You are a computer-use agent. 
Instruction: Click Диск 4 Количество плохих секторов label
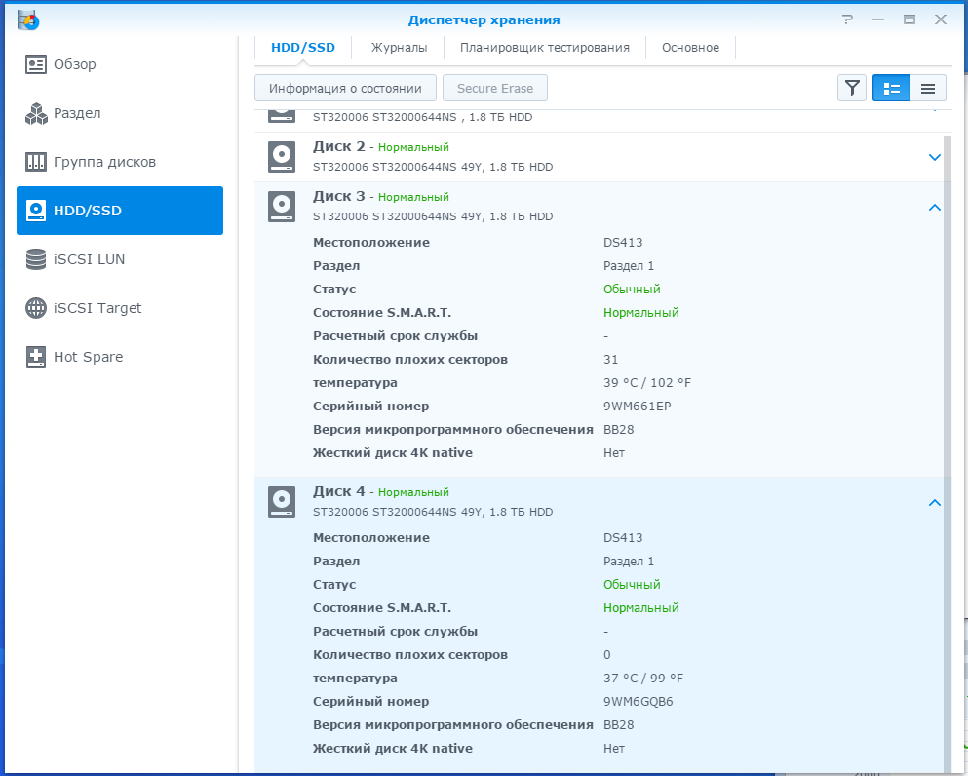point(410,654)
